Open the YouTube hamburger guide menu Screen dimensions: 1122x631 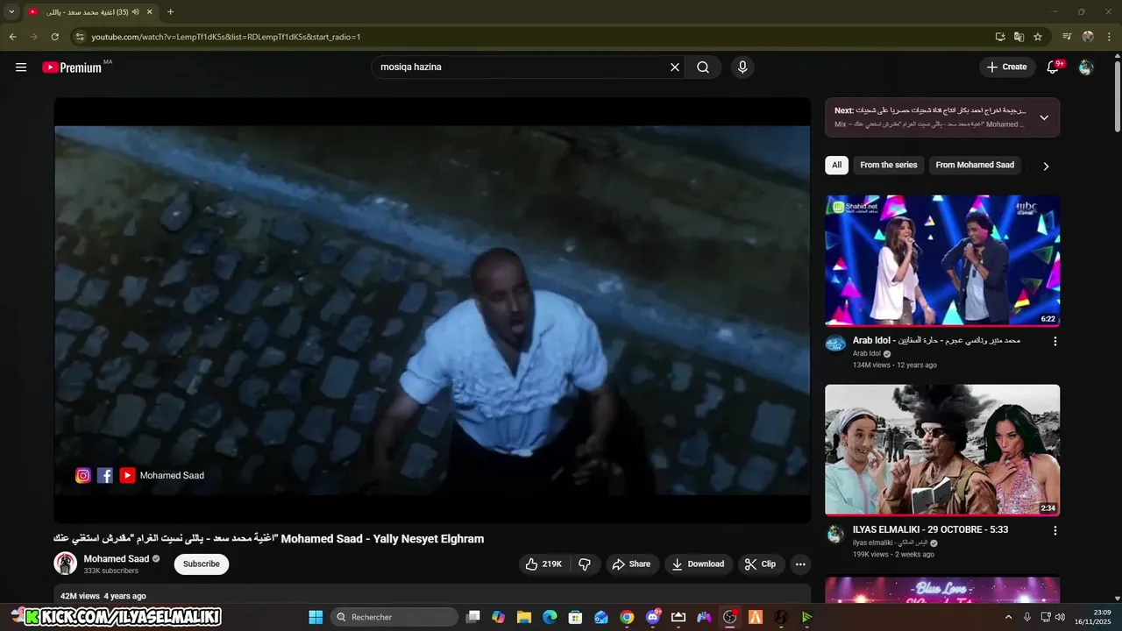click(x=21, y=67)
